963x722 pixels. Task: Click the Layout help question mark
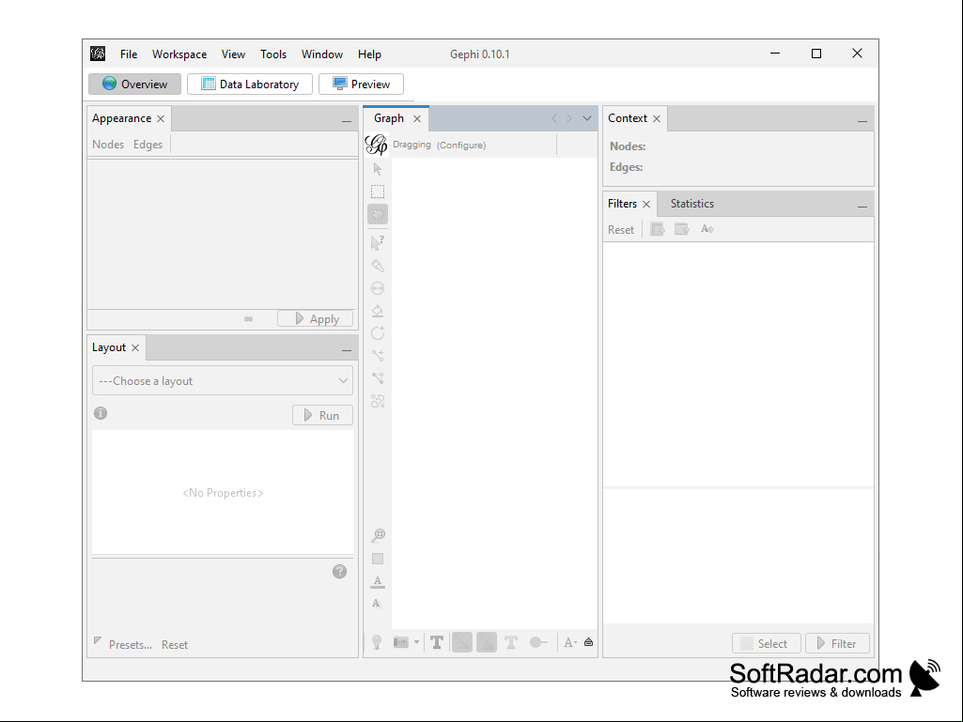click(x=339, y=572)
